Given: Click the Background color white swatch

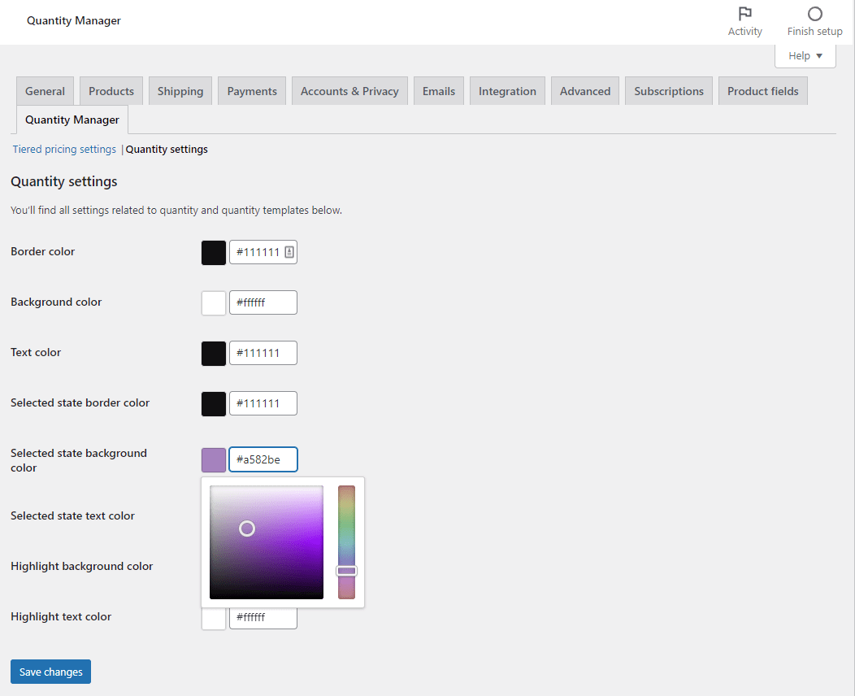Looking at the screenshot, I should click(x=214, y=303).
